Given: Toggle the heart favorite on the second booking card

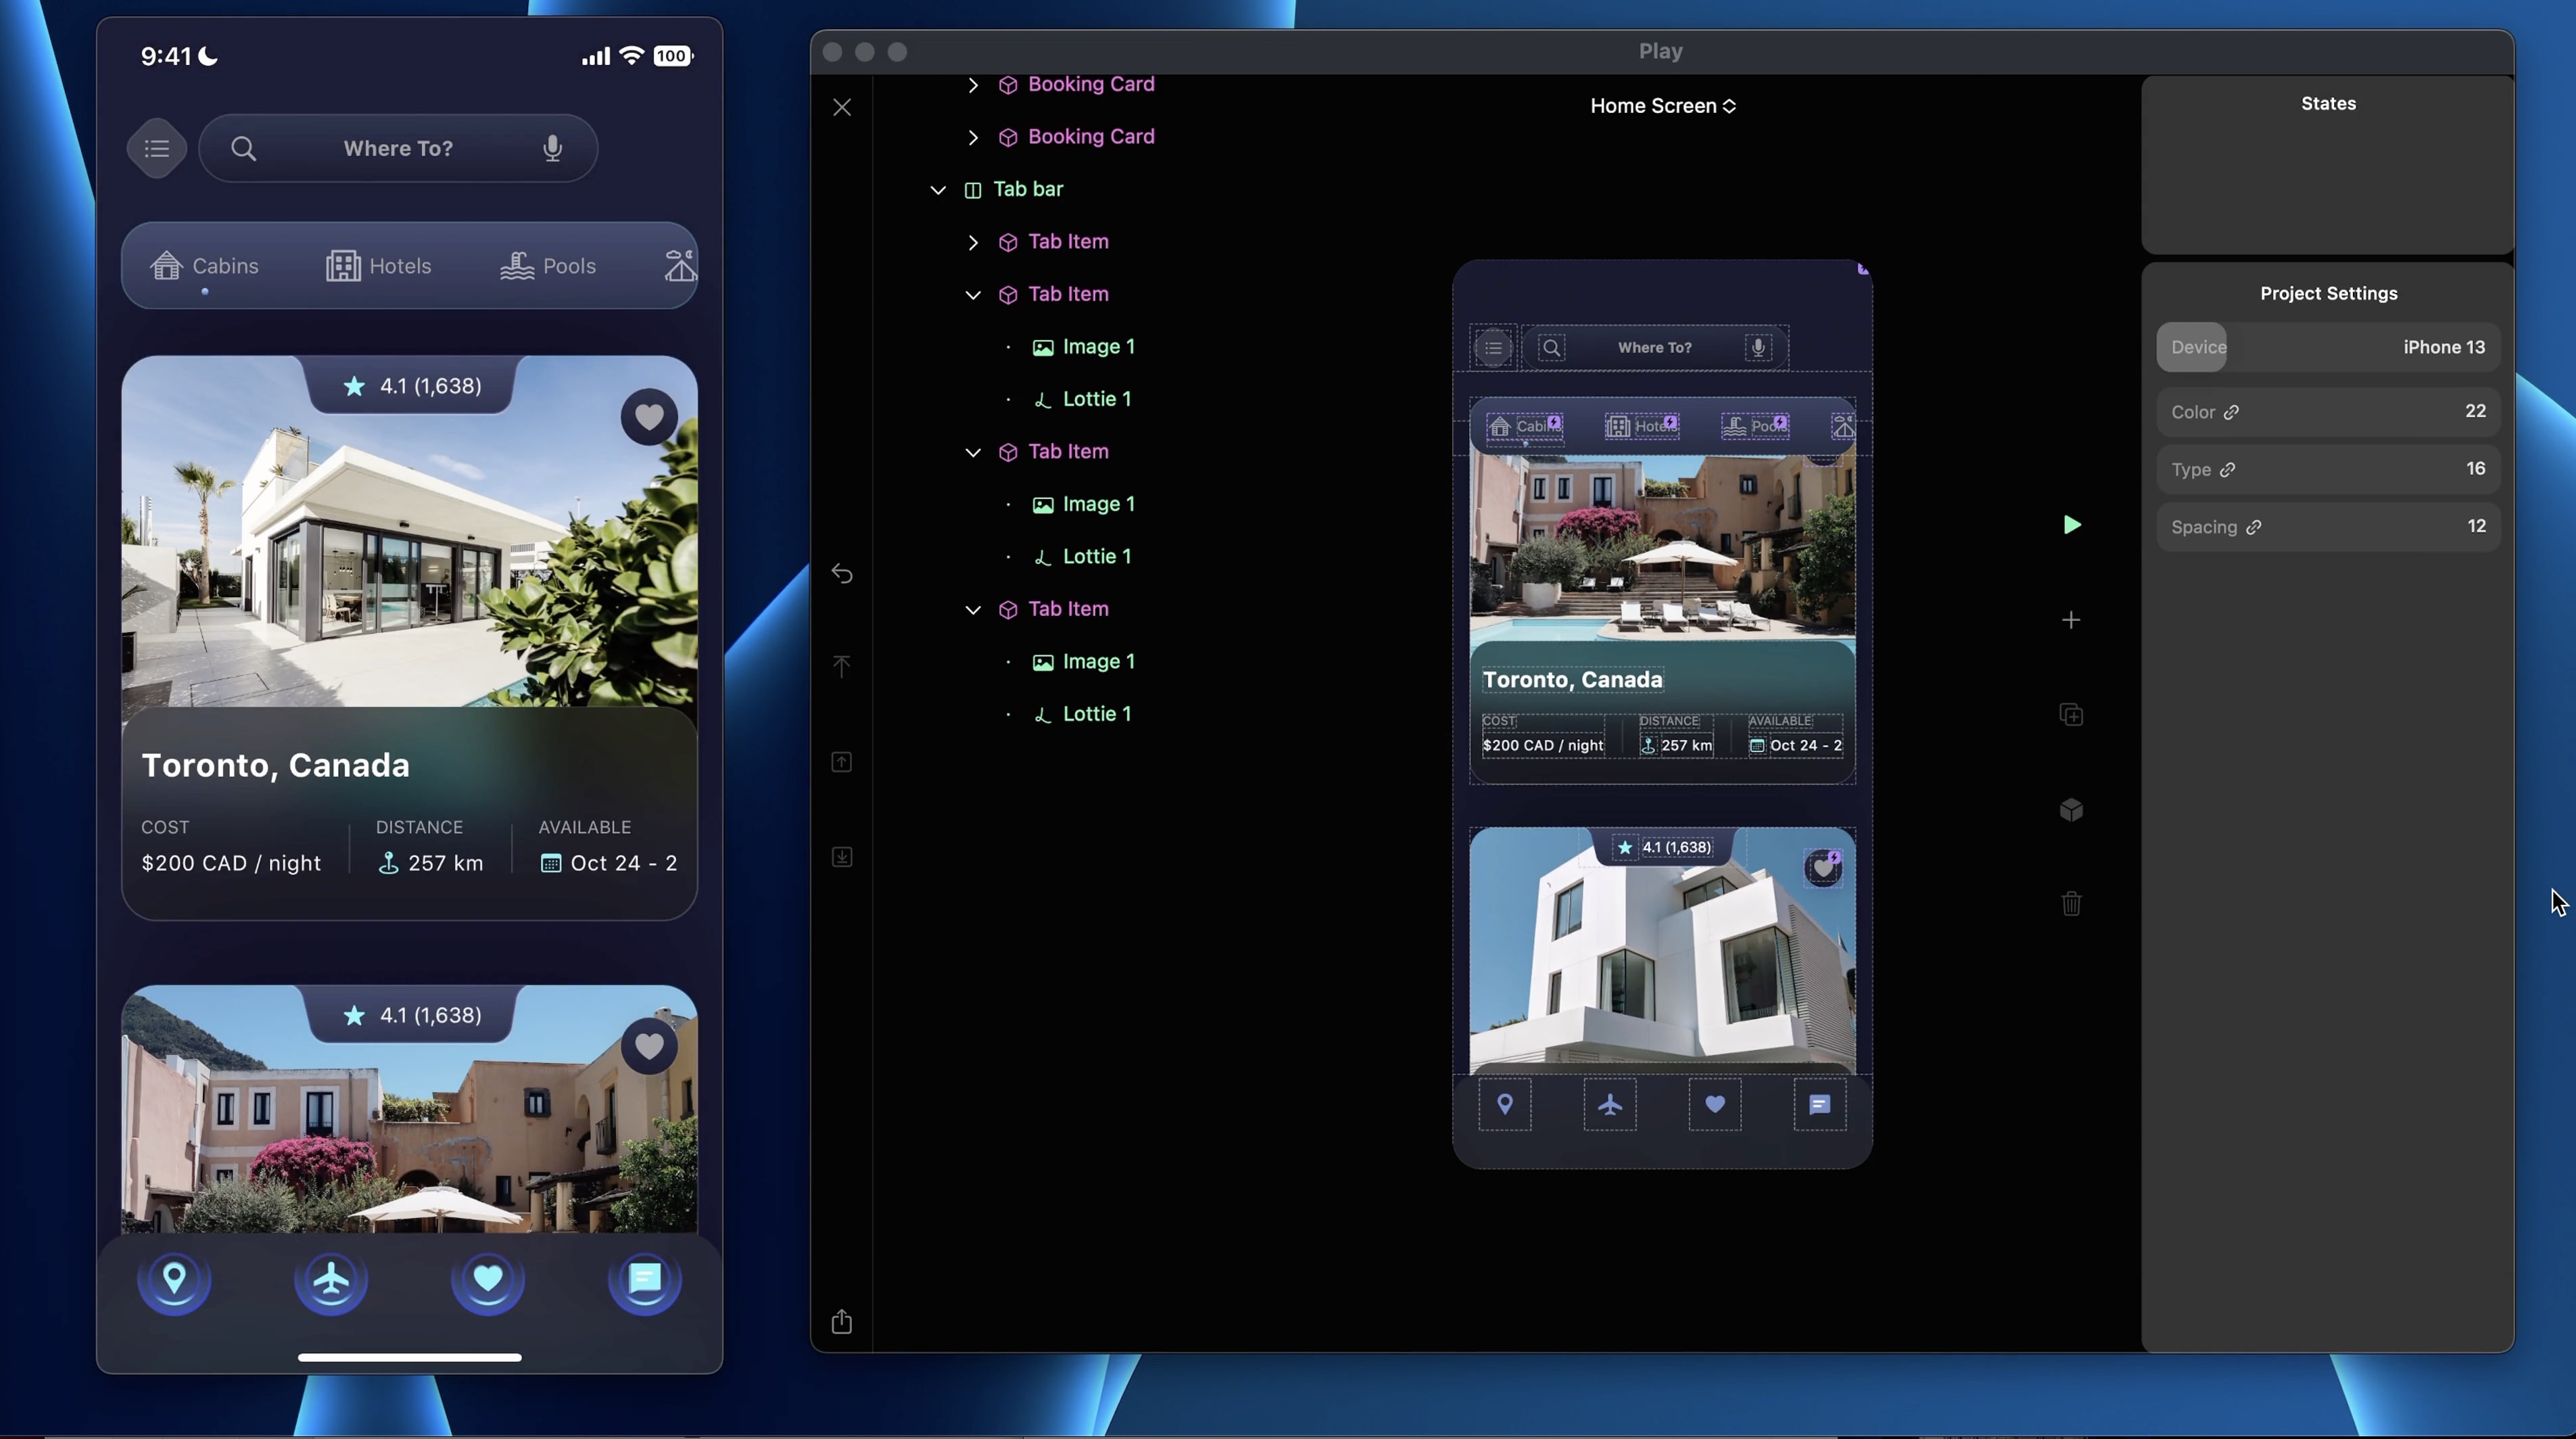Looking at the screenshot, I should [x=649, y=1047].
